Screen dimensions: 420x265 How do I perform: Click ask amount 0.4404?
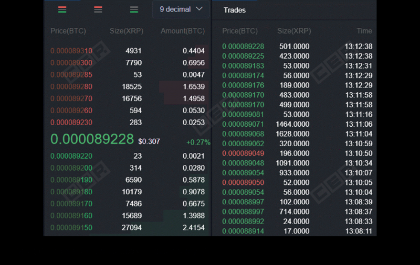pyautogui.click(x=194, y=51)
